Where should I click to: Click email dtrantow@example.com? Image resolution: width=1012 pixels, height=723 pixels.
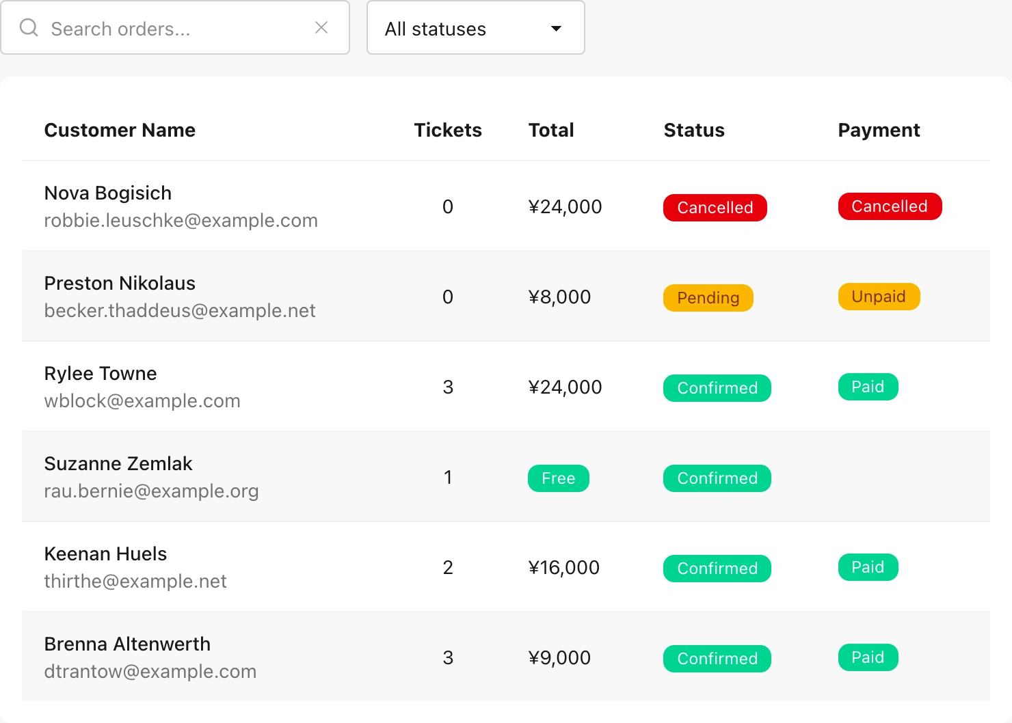[150, 671]
